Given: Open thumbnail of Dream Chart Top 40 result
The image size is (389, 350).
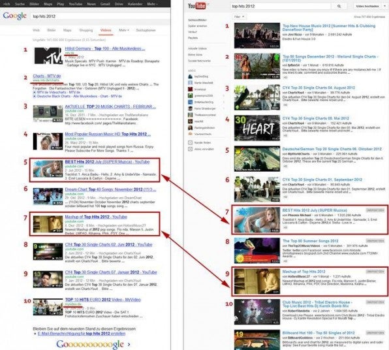Looking at the screenshot, I should coord(48,197).
